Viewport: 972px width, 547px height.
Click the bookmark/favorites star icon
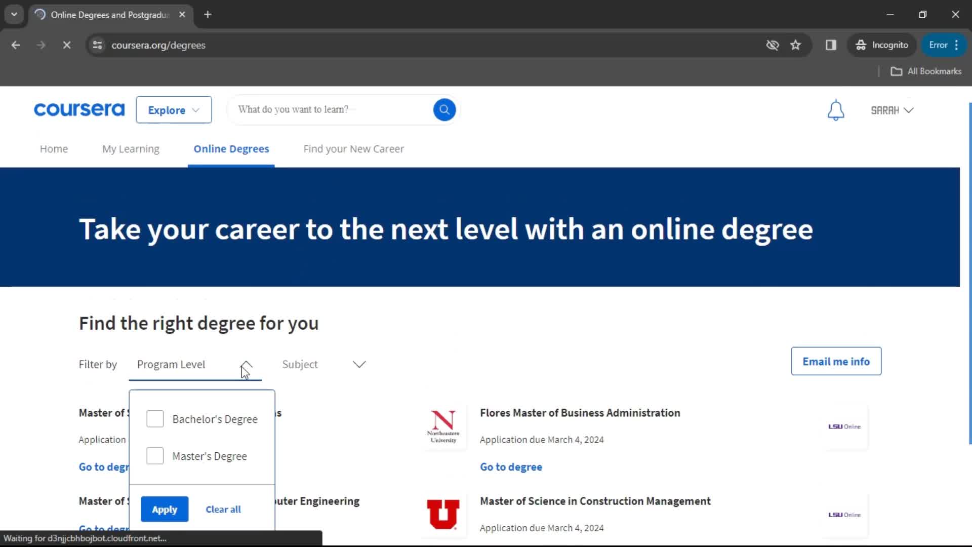tap(796, 45)
